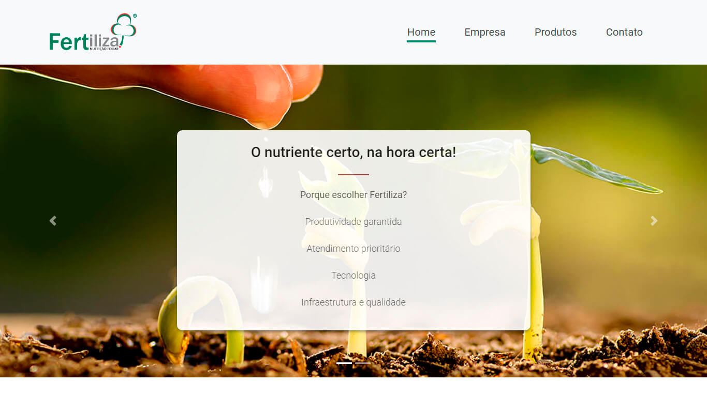Viewport: 707px width, 397px height.
Task: Click the heading "O nutriente certo, na hora certa!"
Action: click(x=353, y=152)
